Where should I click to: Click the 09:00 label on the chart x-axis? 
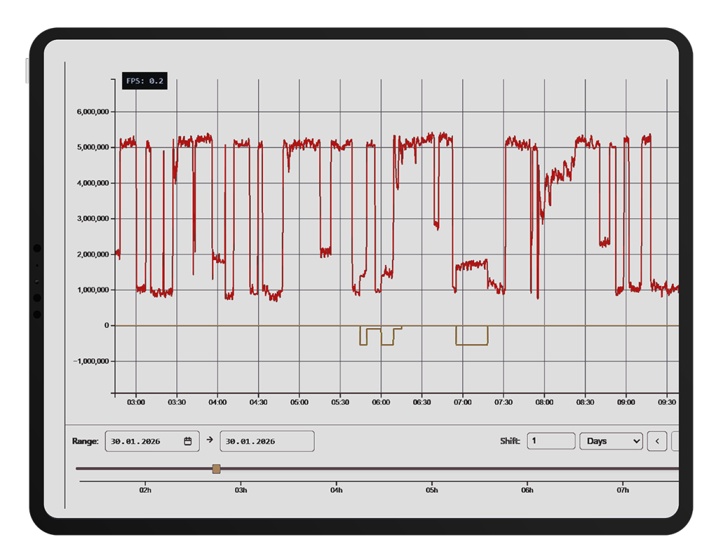[626, 403]
